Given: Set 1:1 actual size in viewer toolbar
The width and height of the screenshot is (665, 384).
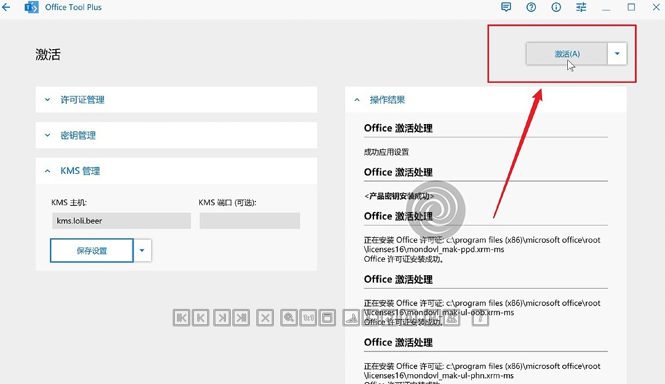Looking at the screenshot, I should coord(308,318).
